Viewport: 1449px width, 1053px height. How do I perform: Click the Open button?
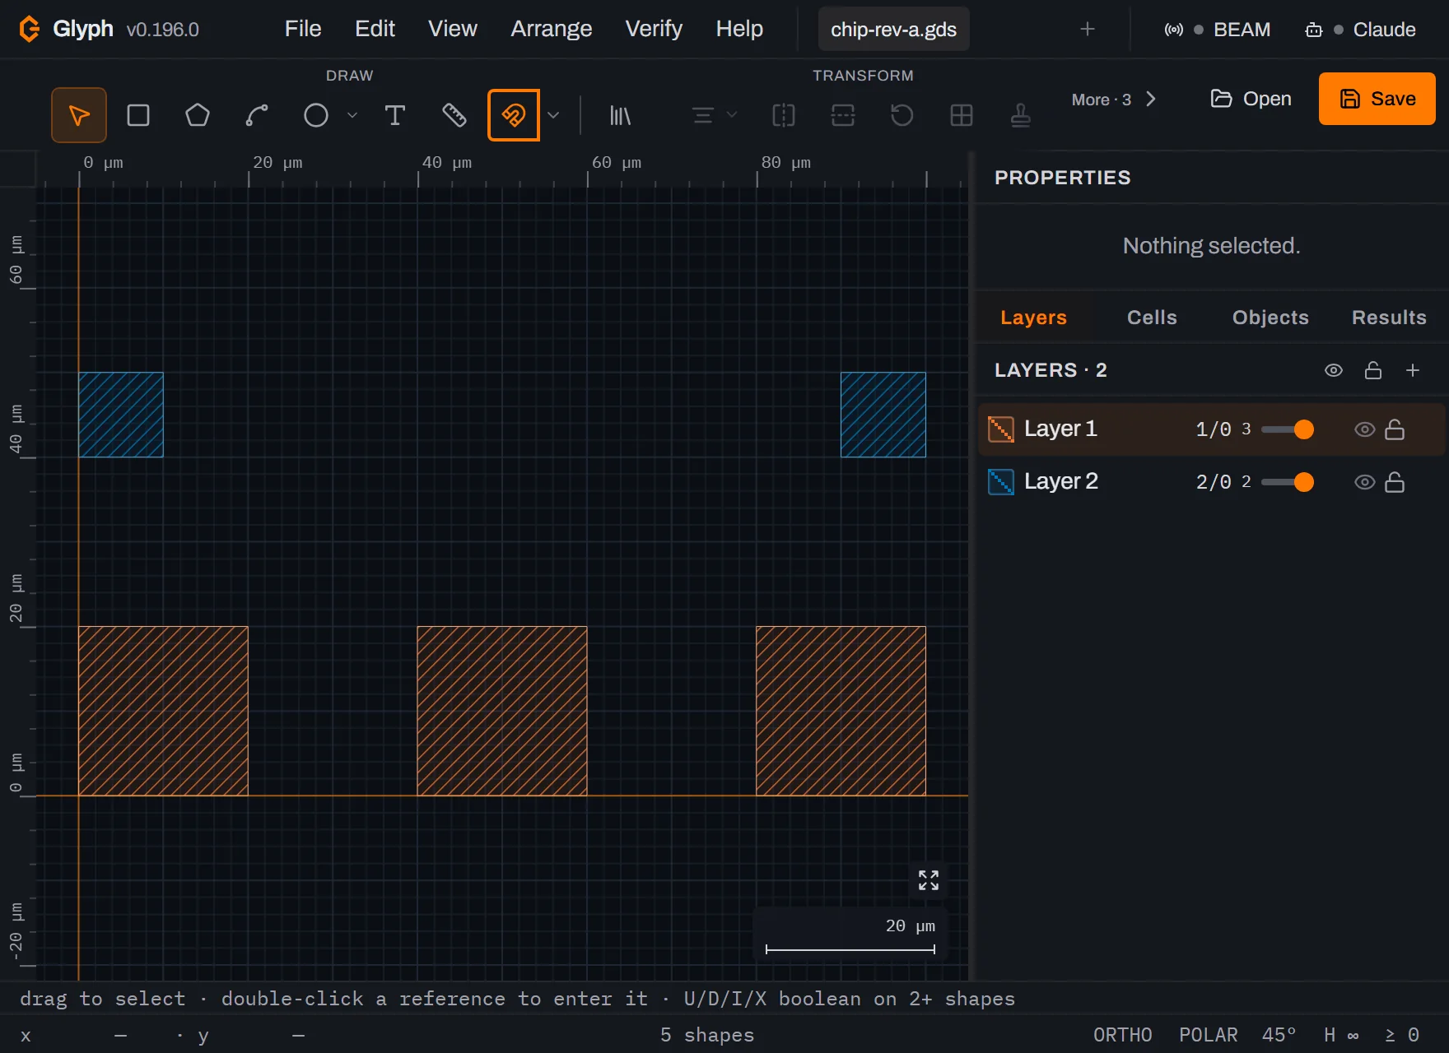coord(1251,99)
